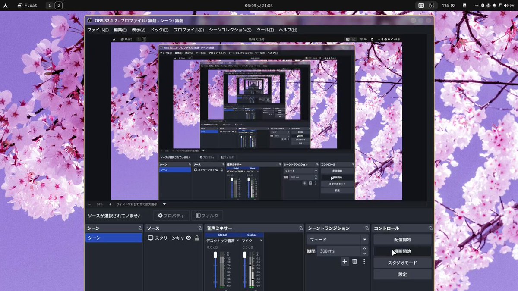
Task: Undock the ソース panel
Action: pyautogui.click(x=199, y=228)
